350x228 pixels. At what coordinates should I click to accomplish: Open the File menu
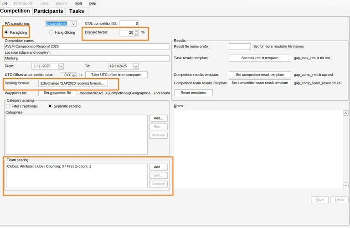pyautogui.click(x=5, y=3)
